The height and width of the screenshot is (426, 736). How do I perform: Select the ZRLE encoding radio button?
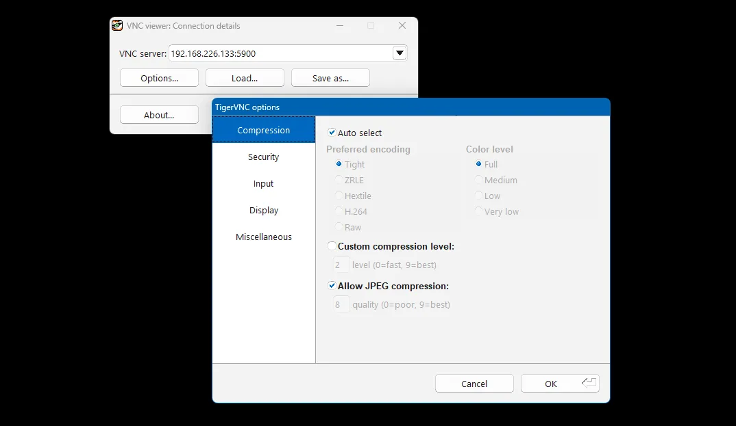pyautogui.click(x=339, y=180)
